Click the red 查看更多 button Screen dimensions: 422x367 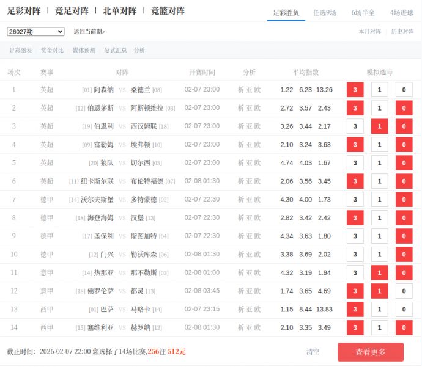tap(370, 352)
